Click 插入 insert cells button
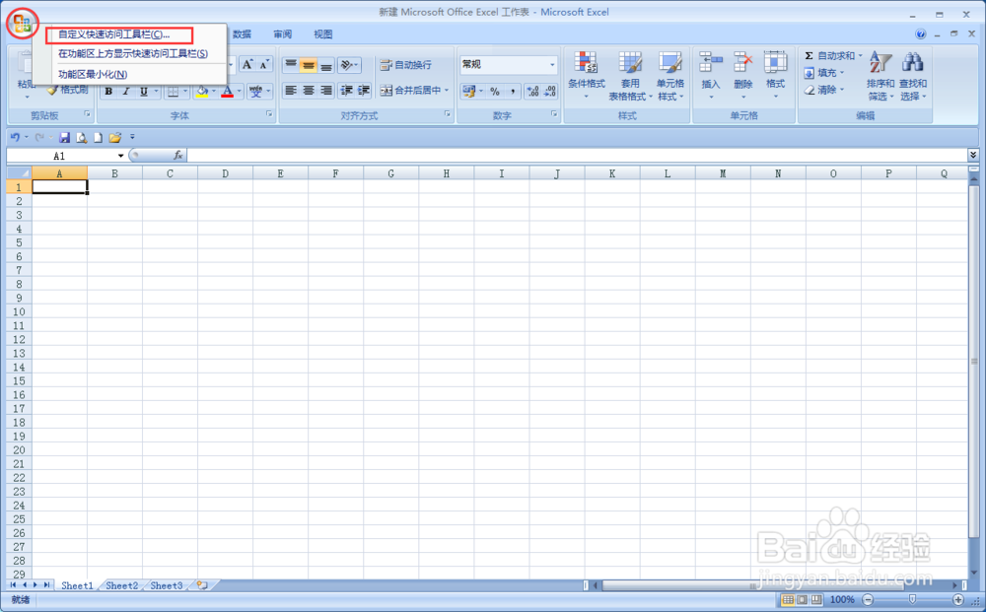This screenshot has height=612, width=986. tap(711, 76)
